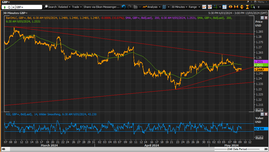Expand the Related dropdown menu
This screenshot has height=152, width=269.
(x=64, y=7)
